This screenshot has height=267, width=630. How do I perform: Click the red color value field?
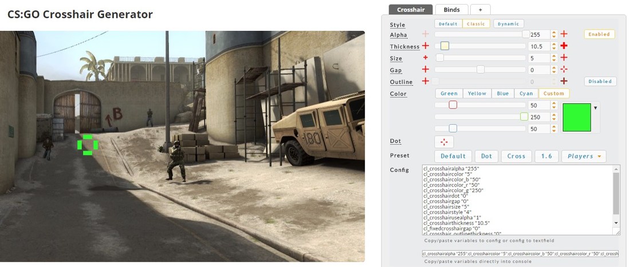point(539,105)
